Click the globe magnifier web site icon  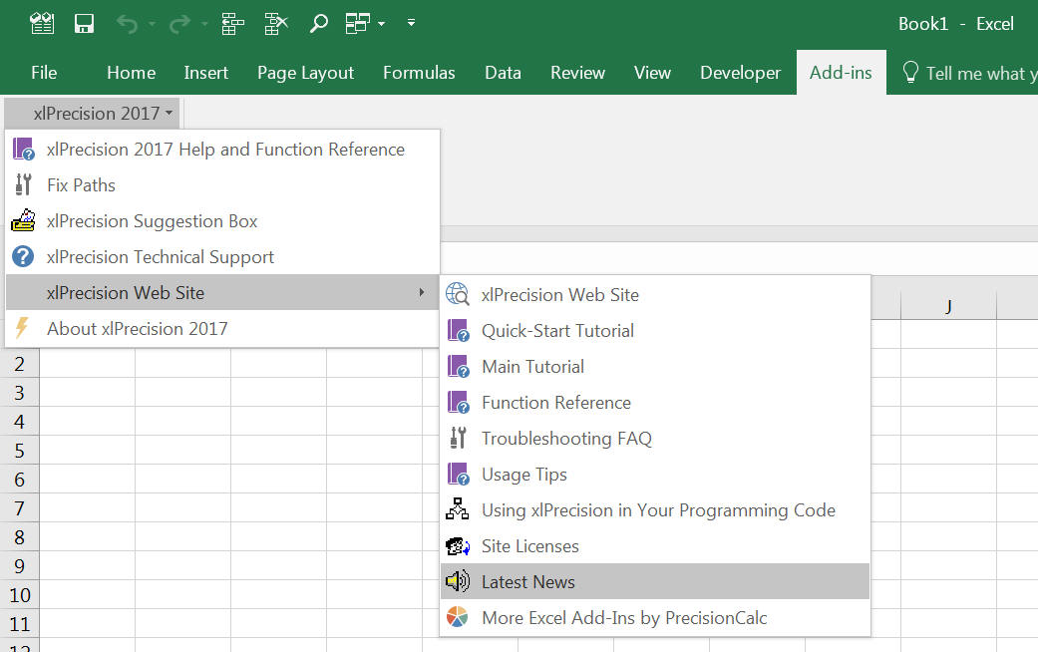pos(458,294)
